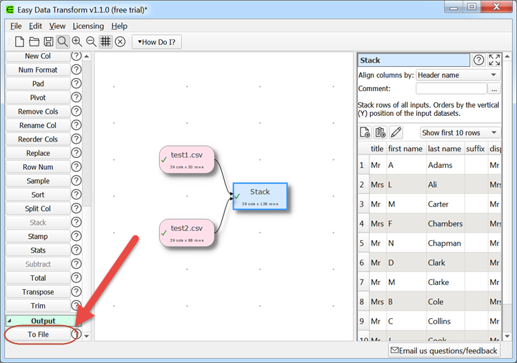The image size is (517, 363).
Task: Click the zoom out magnifier icon
Action: pos(91,42)
